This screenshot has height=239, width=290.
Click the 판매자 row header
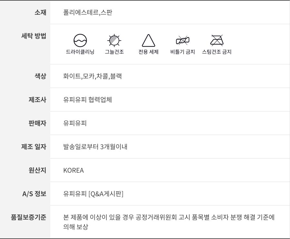tap(37, 123)
